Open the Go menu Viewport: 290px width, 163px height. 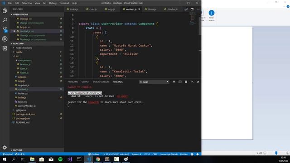point(44,3)
